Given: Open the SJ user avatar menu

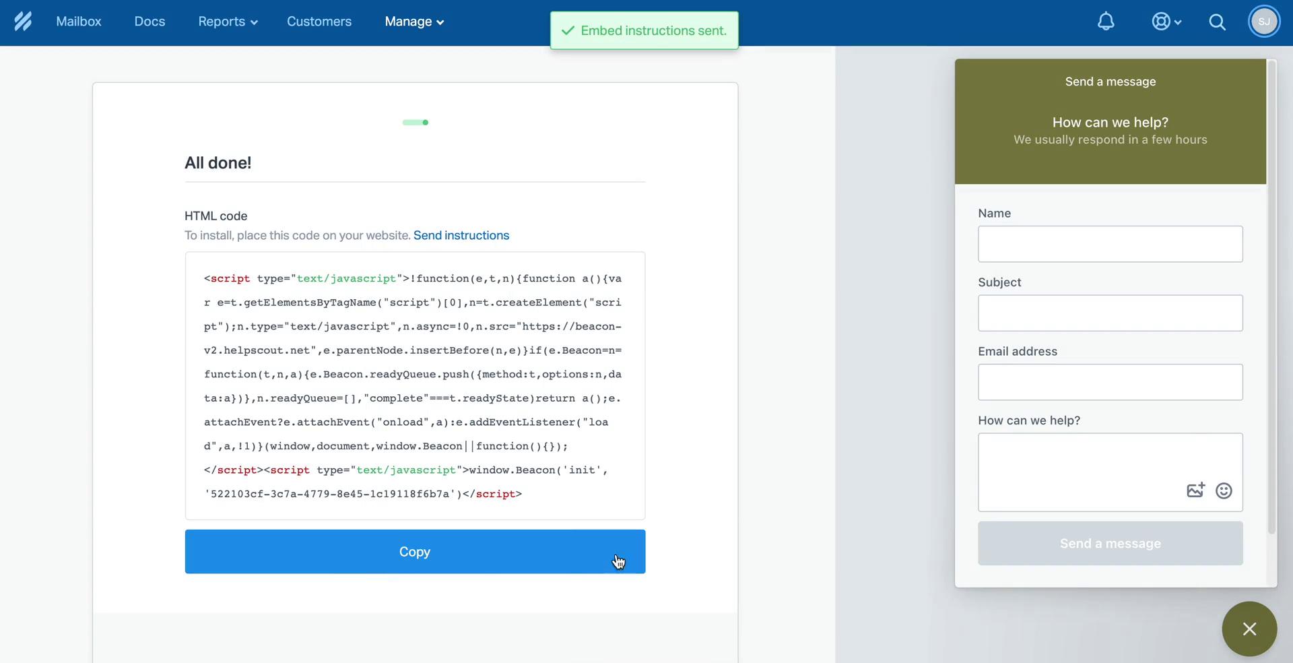Looking at the screenshot, I should coord(1264,22).
